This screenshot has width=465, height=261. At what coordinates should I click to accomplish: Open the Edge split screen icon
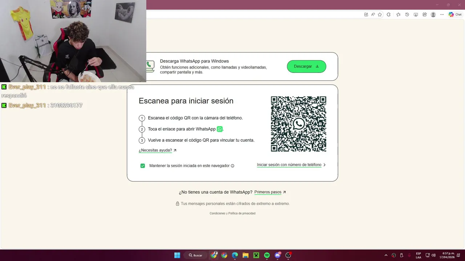[x=366, y=14]
